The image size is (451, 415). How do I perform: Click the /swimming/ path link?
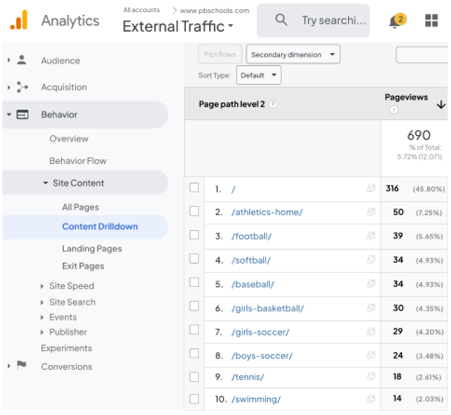[256, 399]
